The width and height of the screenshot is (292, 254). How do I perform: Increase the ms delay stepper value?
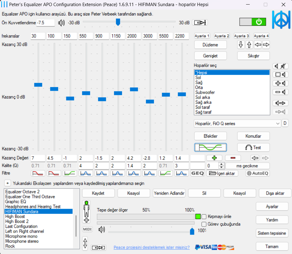[x=221, y=164]
